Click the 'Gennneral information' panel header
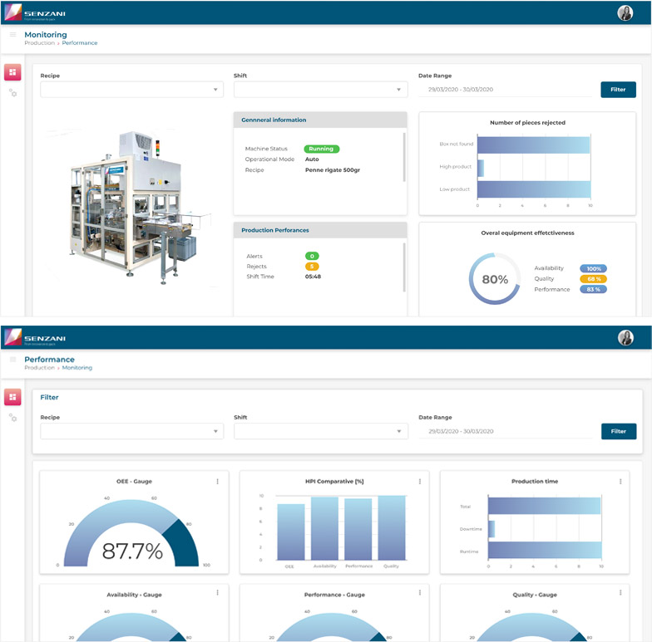652x642 pixels. [320, 120]
